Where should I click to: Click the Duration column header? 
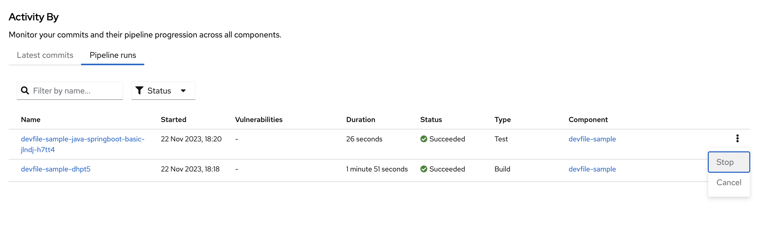[x=360, y=119]
